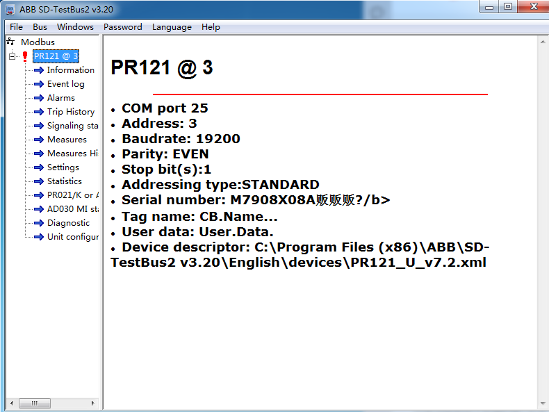Select the PR121 @ 3 device node
This screenshot has height=412, width=549.
pyautogui.click(x=56, y=56)
